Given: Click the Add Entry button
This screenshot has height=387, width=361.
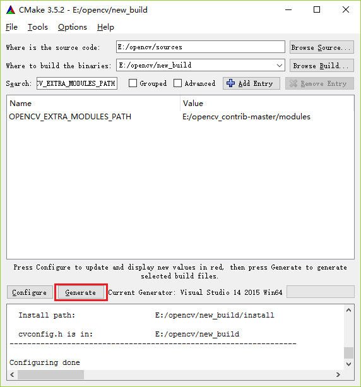Looking at the screenshot, I should click(251, 83).
